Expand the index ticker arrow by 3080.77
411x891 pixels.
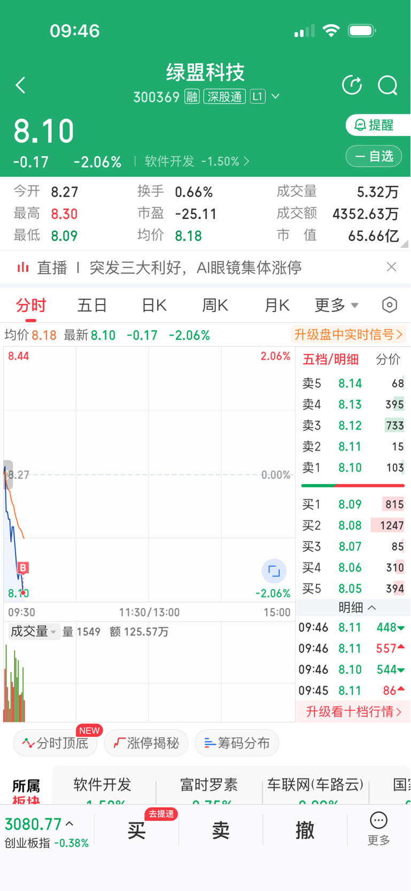69,824
